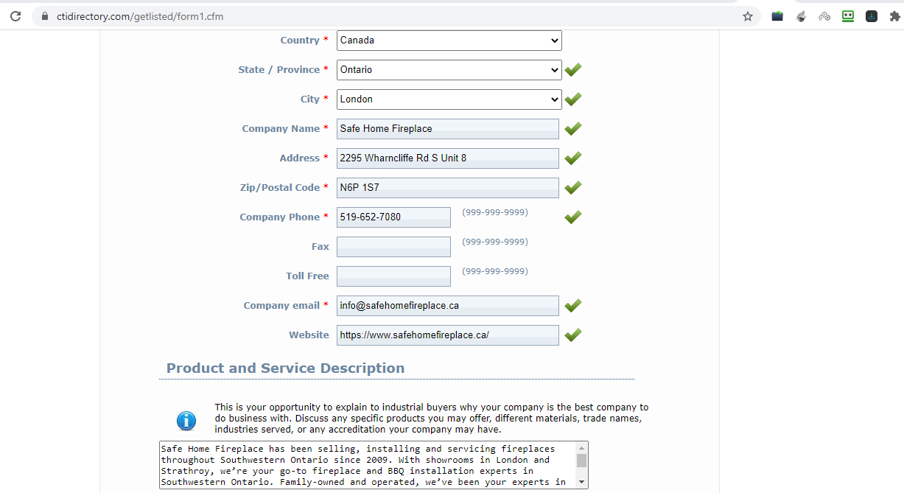The image size is (904, 493).
Task: Click the feather-pen extension icon
Action: click(801, 15)
